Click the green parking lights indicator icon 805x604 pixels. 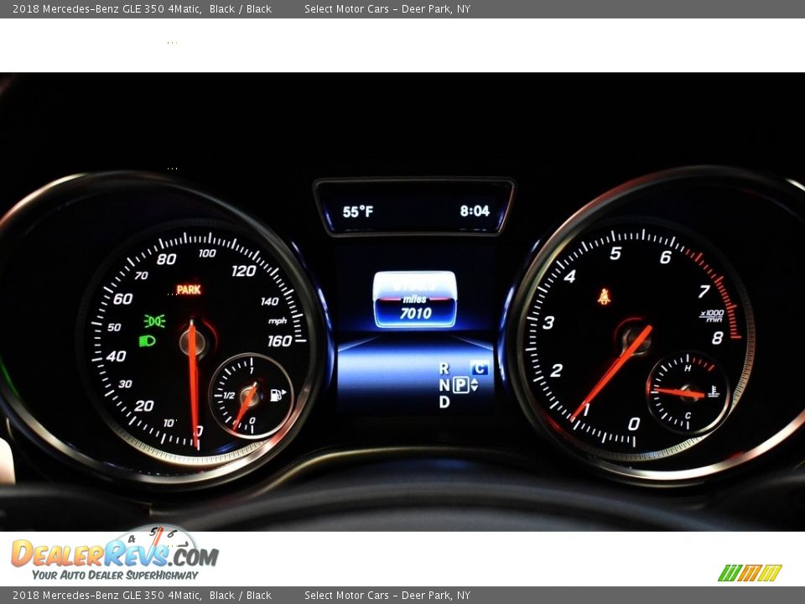tap(154, 321)
